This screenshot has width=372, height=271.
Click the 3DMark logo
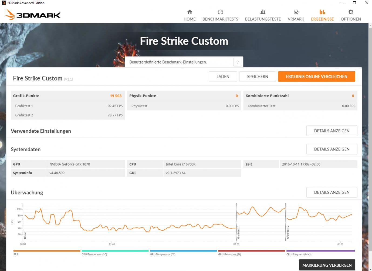[33, 15]
